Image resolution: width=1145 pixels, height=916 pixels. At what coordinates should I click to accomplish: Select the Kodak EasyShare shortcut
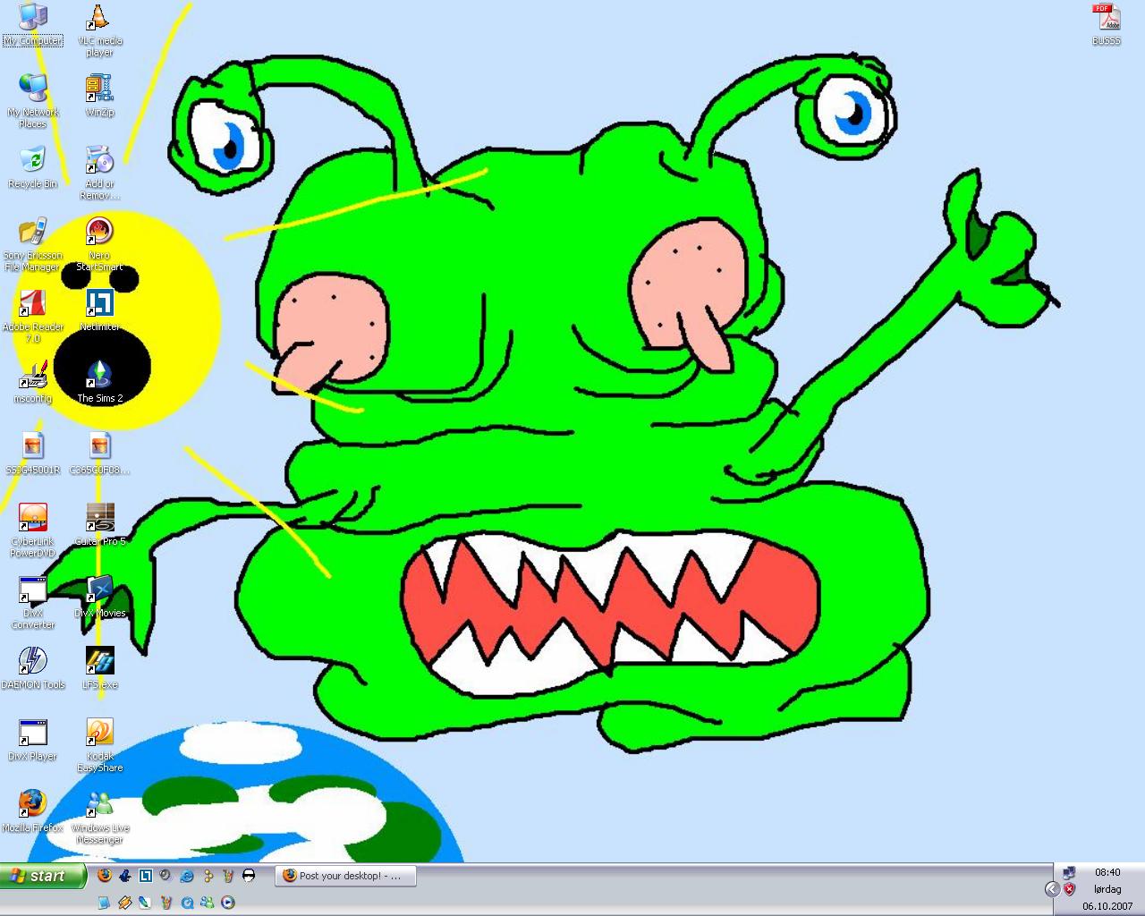click(x=99, y=746)
